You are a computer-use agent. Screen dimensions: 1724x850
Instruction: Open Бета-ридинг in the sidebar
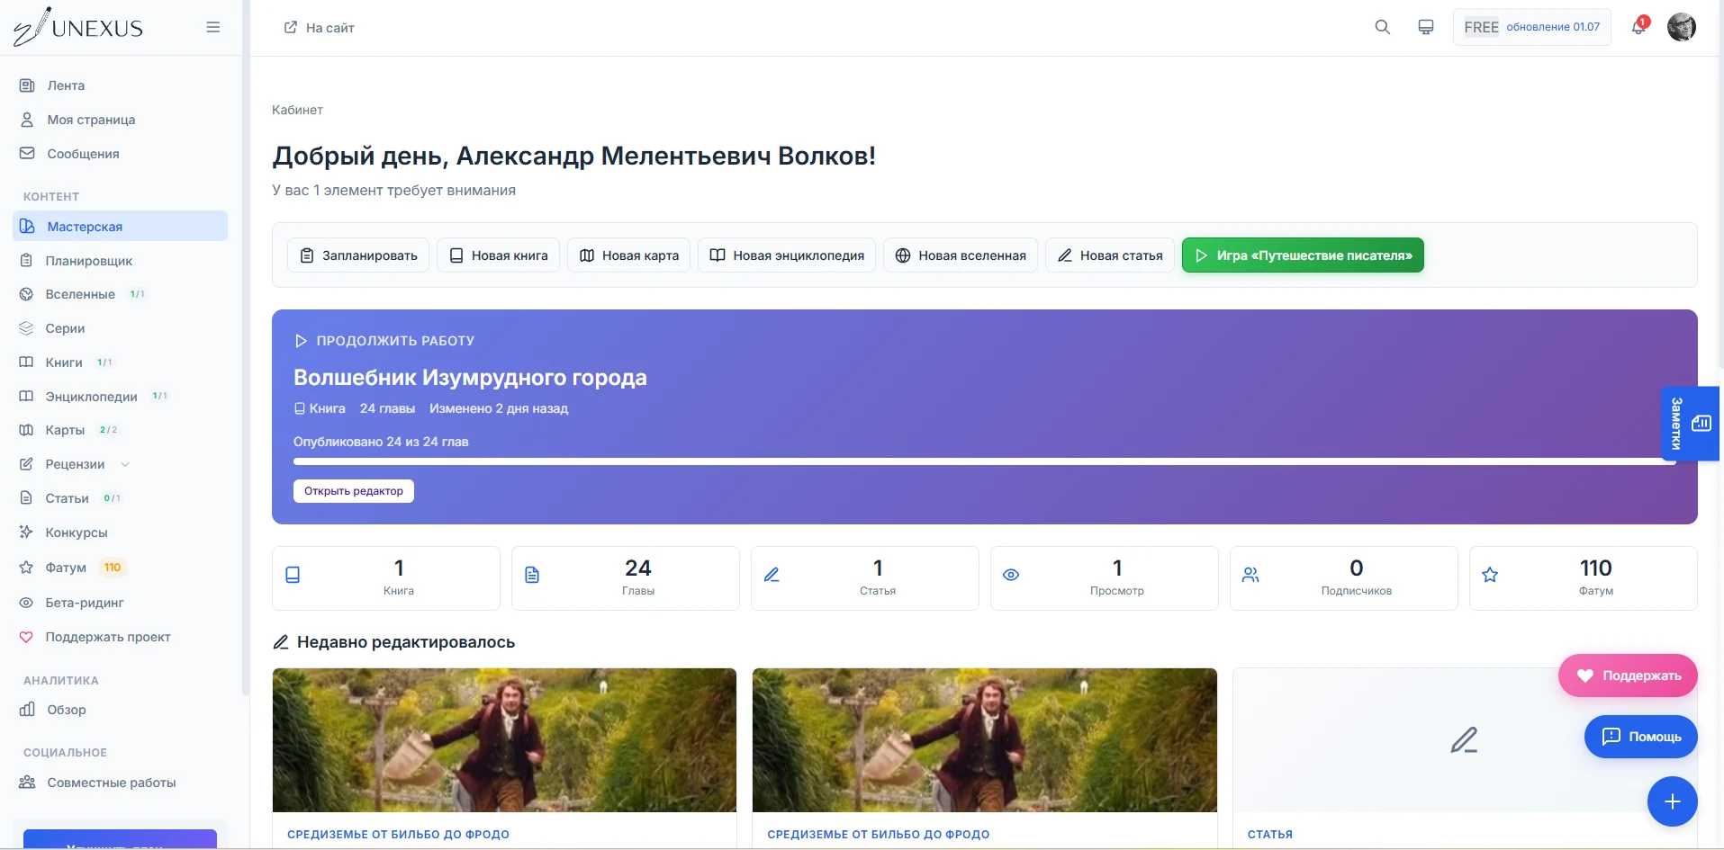(x=121, y=603)
